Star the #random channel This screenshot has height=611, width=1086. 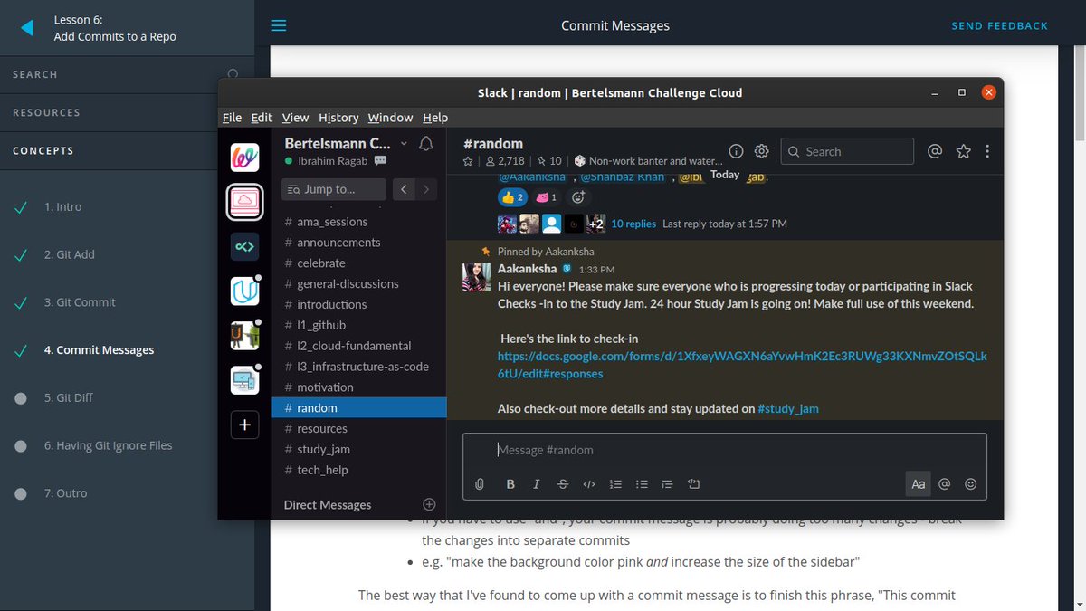click(x=468, y=161)
